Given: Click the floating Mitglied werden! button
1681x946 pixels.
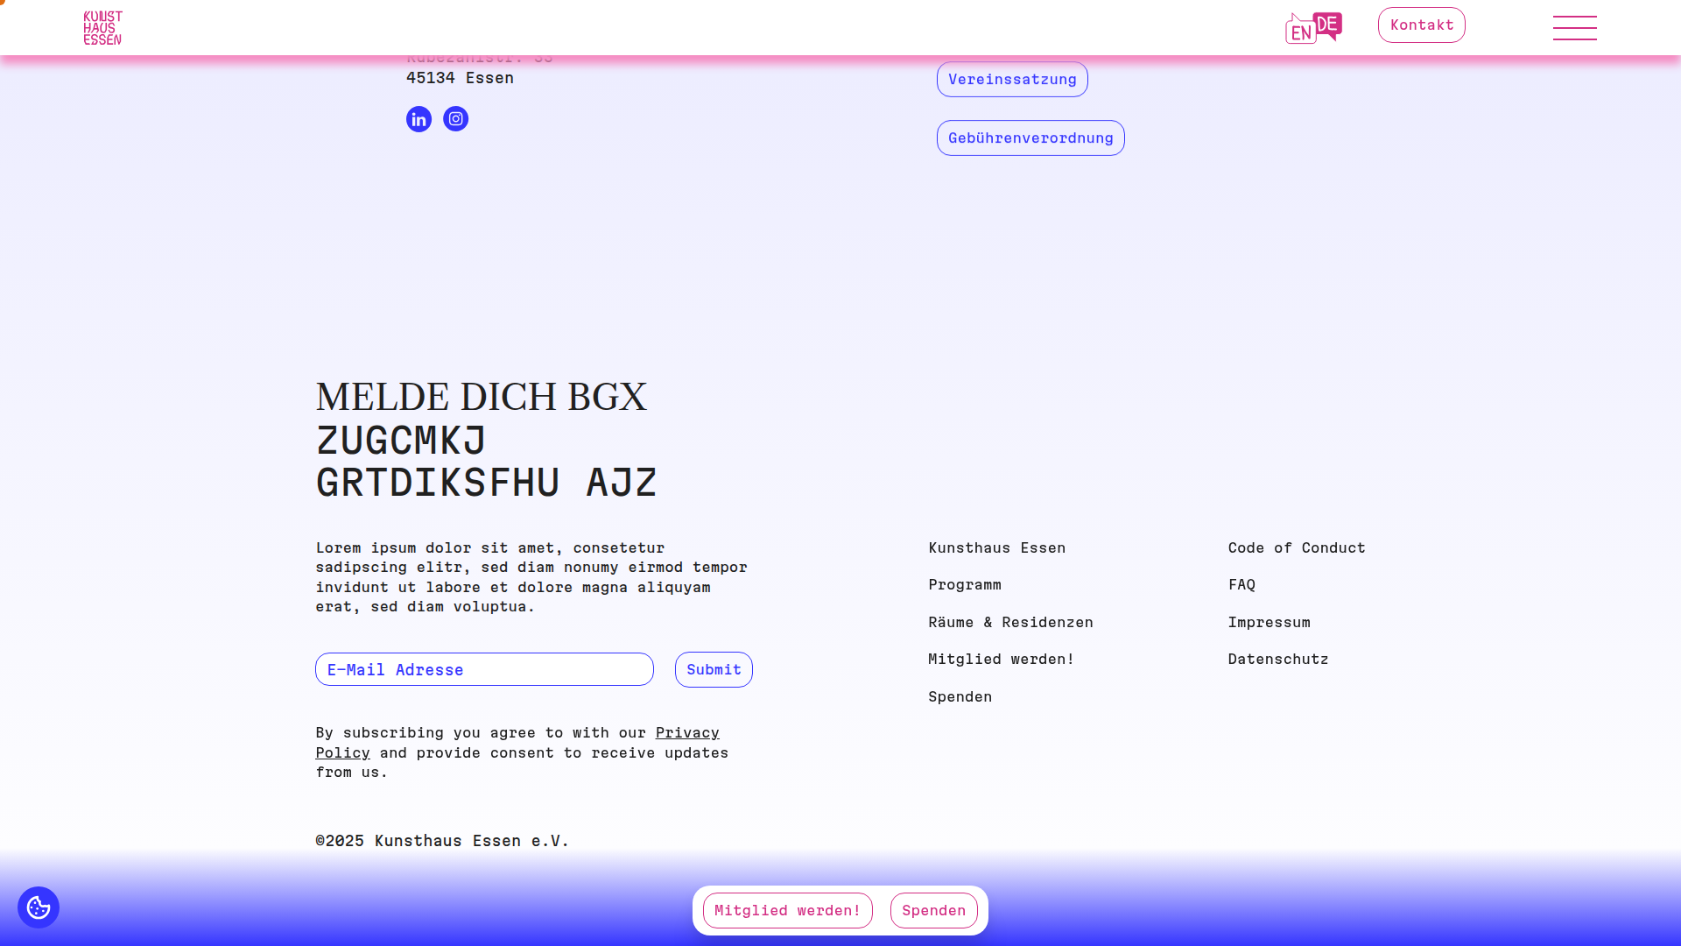Looking at the screenshot, I should pyautogui.click(x=787, y=910).
